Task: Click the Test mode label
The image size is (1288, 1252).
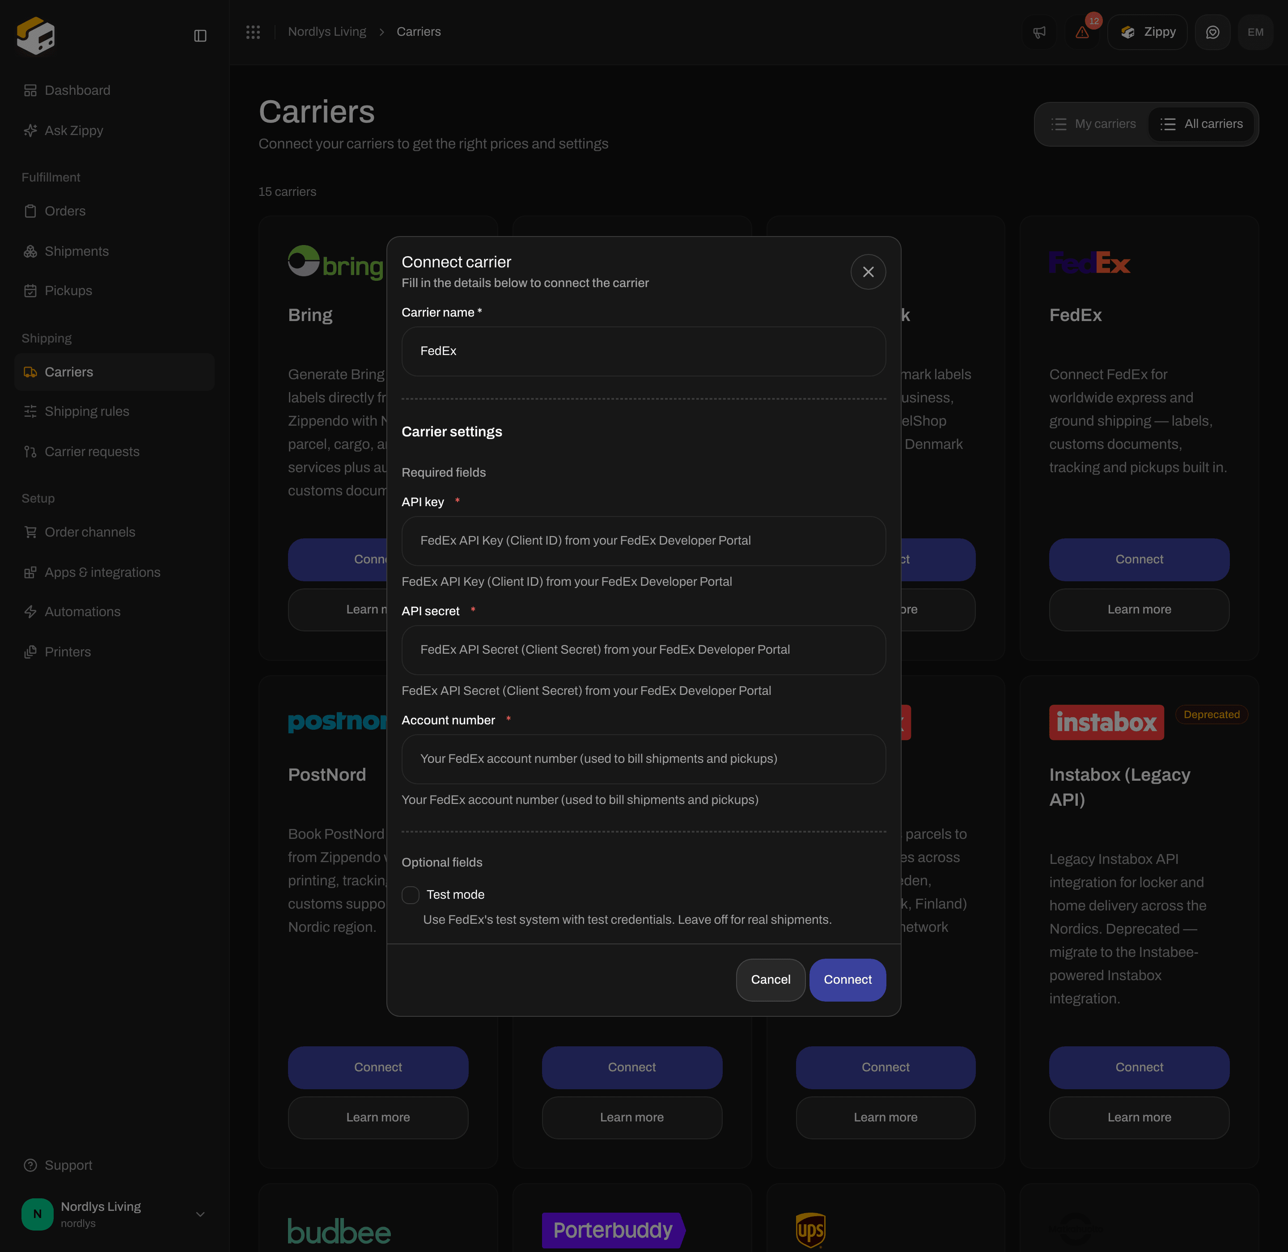Action: pos(455,895)
